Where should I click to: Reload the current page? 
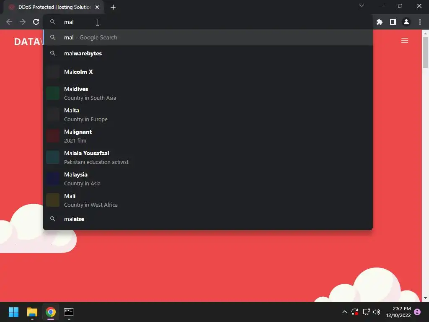[36, 22]
